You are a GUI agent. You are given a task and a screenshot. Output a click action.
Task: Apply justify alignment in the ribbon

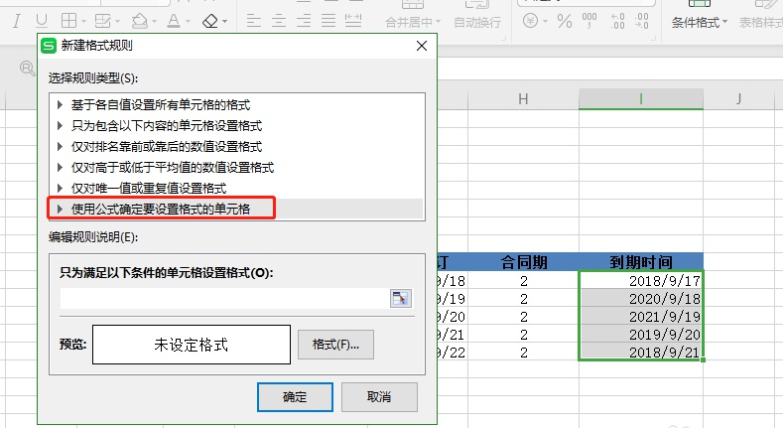(328, 21)
